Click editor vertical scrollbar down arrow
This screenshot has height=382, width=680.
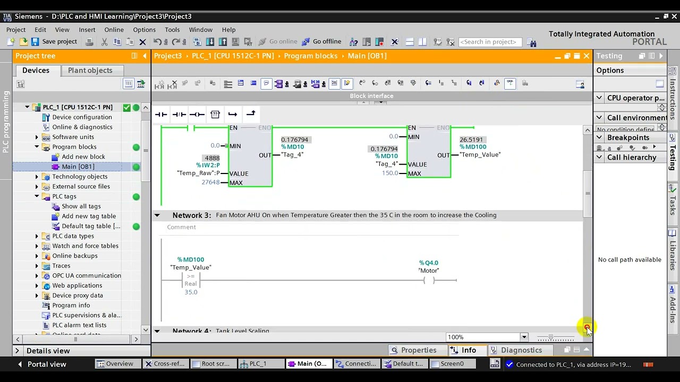587,327
